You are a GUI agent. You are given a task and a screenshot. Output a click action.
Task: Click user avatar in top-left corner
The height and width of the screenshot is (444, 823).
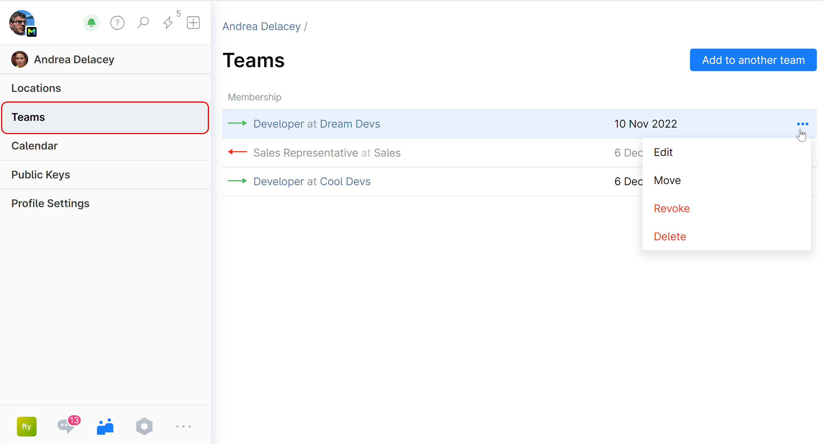point(22,23)
